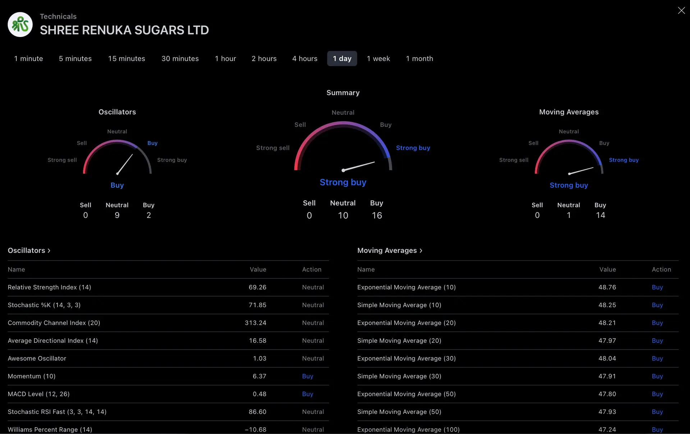Click Average Directional Index (14) name
Screen dimensions: 690x434
(x=53, y=341)
